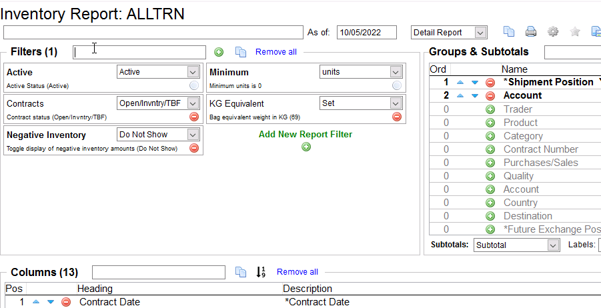Move Contract Date column up

point(36,302)
